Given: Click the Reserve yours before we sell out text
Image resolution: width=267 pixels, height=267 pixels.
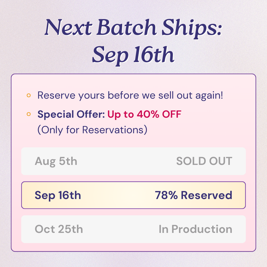Looking at the screenshot, I should [130, 95].
